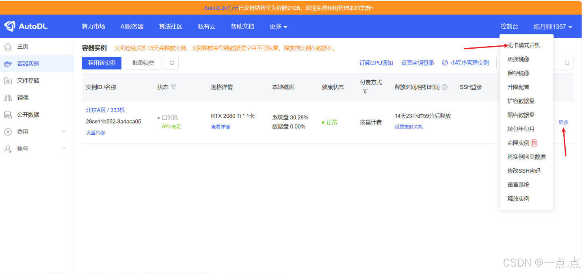The width and height of the screenshot is (582, 273).
Task: Click the refresh icon button
Action: tap(172, 63)
